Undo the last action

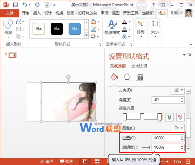pyautogui.click(x=25, y=5)
